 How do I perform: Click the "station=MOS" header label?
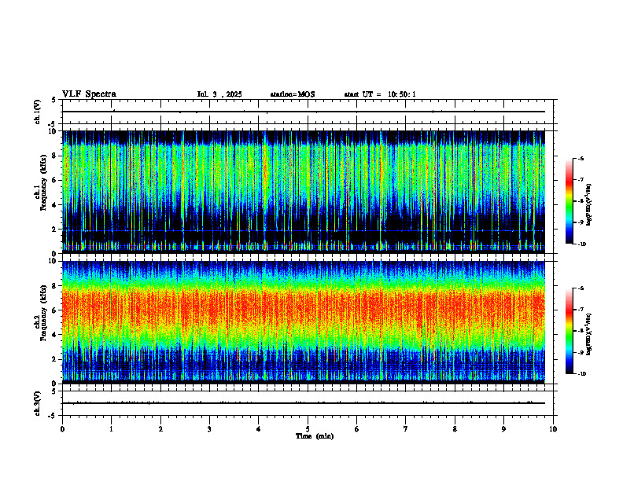pos(293,94)
